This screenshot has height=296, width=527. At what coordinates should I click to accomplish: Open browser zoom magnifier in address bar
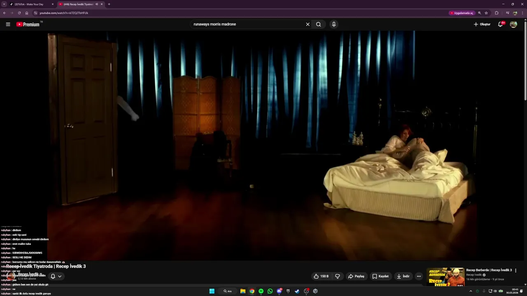point(480,13)
